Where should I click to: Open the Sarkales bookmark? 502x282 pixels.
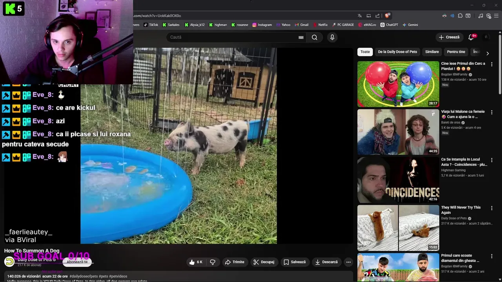coord(171,25)
